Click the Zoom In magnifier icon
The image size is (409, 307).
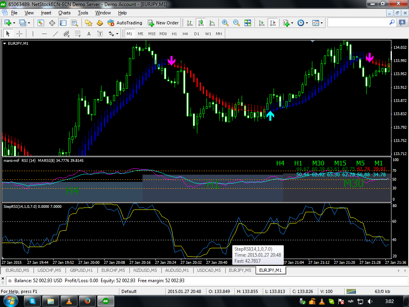tap(225, 23)
